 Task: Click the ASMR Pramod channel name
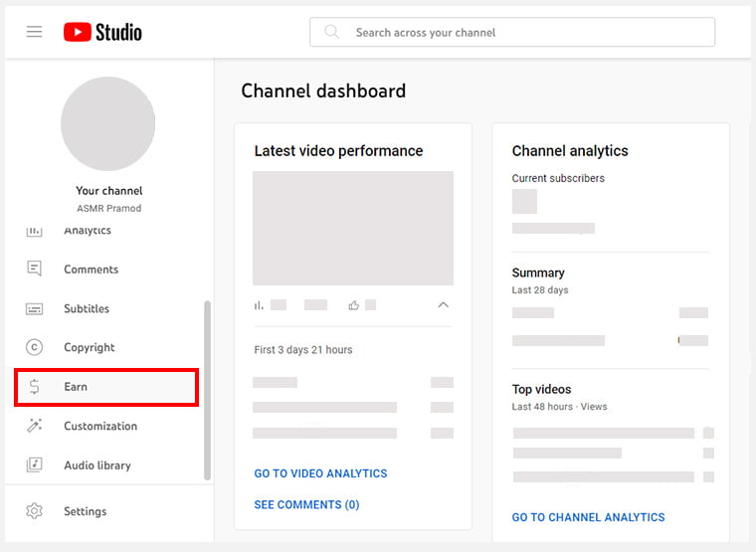[x=109, y=208]
